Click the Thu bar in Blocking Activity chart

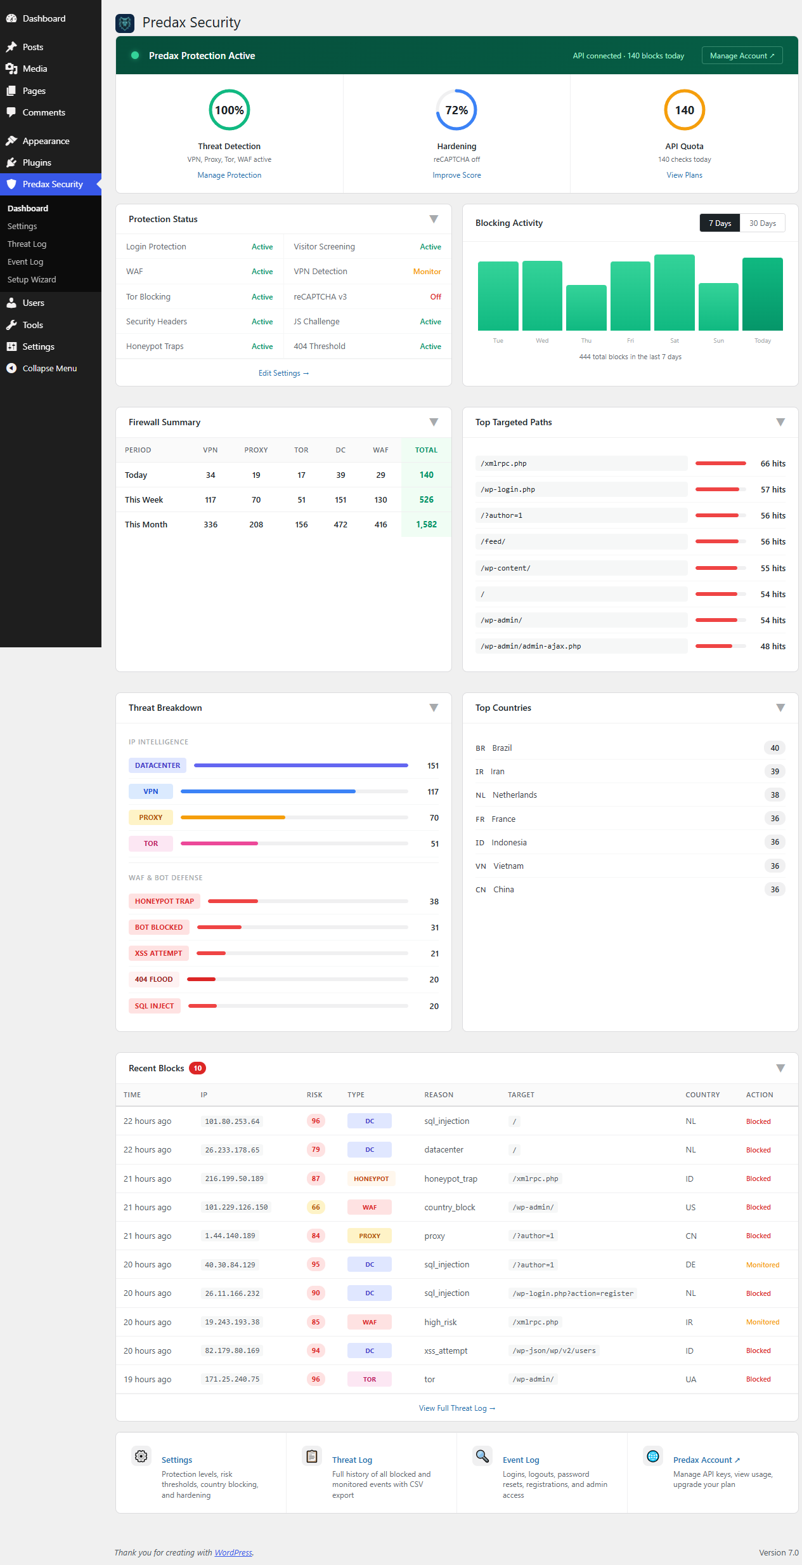coord(586,308)
